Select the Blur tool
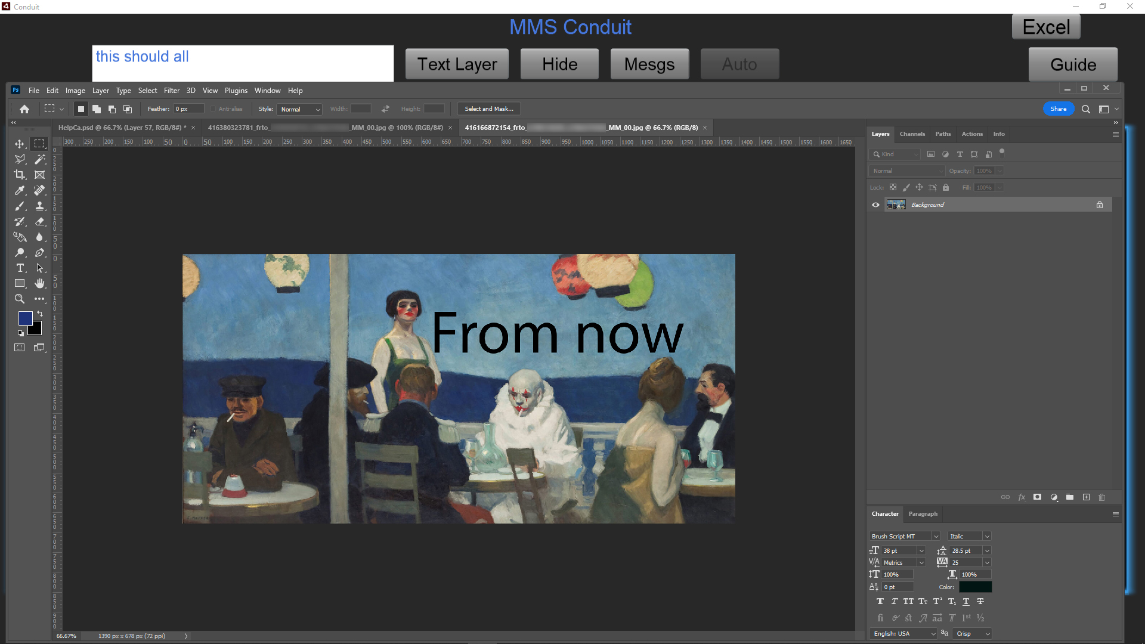 point(39,237)
